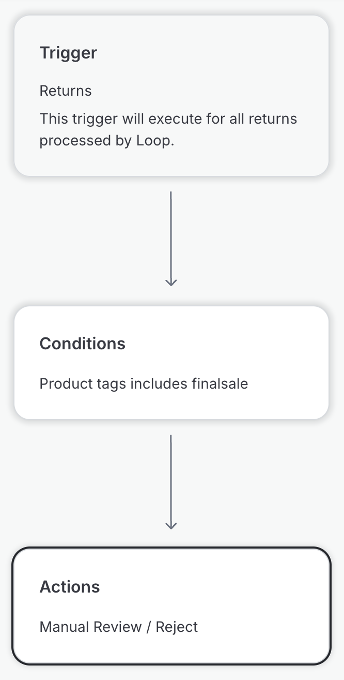Click the arrowhead pointing into Conditions card
Screen dimensions: 344x680
(171, 282)
